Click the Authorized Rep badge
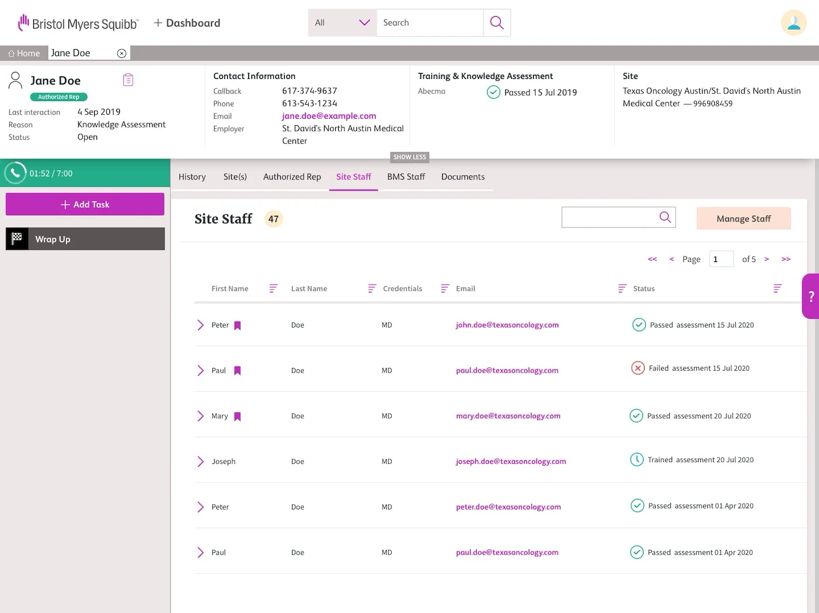This screenshot has height=613, width=819. (58, 97)
